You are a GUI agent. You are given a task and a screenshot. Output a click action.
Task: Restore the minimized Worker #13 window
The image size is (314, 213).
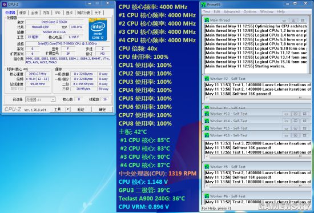296,114
